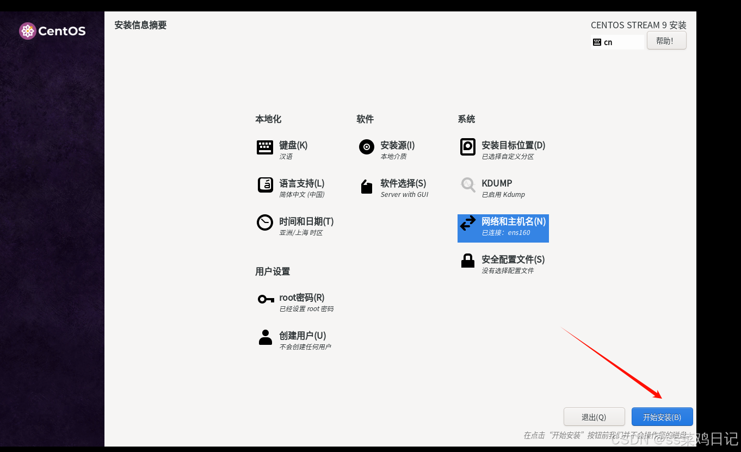Click the '简体中文 (中国)' status text
The height and width of the screenshot is (452, 741).
click(x=302, y=195)
